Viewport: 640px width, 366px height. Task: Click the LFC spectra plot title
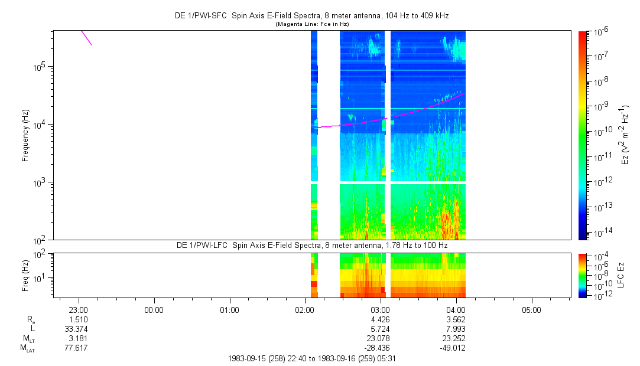click(312, 246)
